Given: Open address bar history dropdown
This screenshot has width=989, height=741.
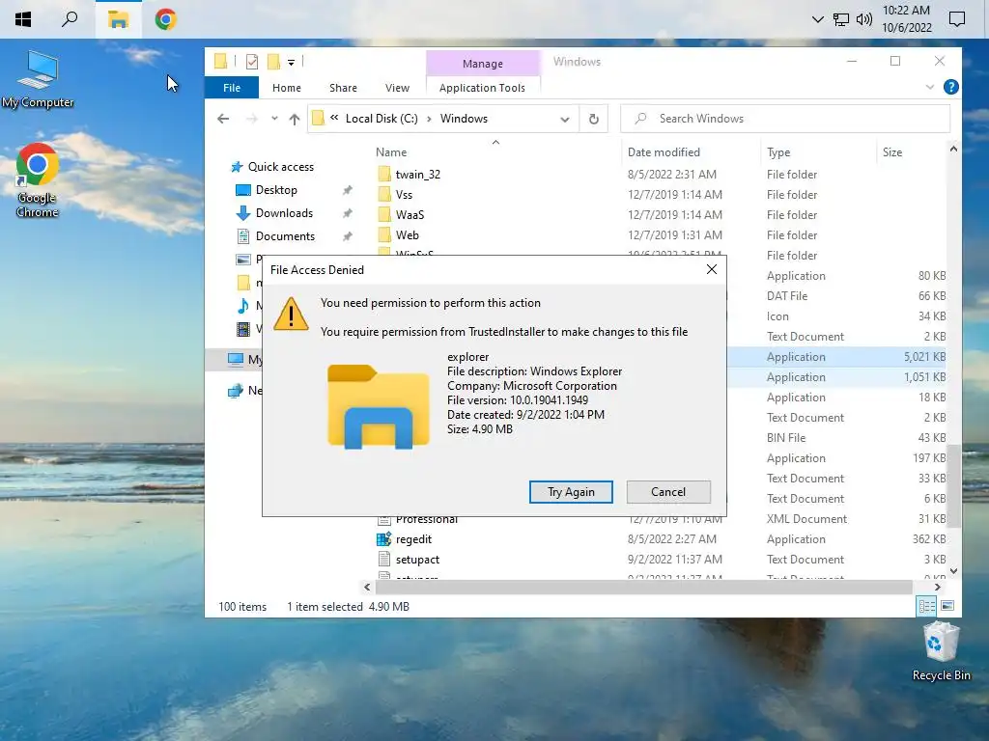Looking at the screenshot, I should point(564,119).
